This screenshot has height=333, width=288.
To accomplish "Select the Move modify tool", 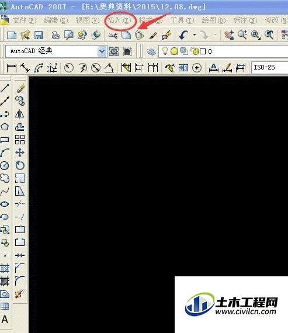I will 20,152.
